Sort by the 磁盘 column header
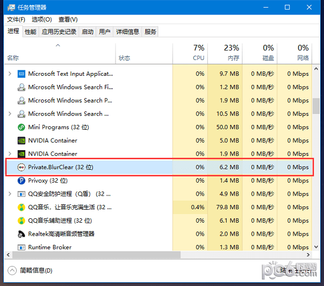 260,54
